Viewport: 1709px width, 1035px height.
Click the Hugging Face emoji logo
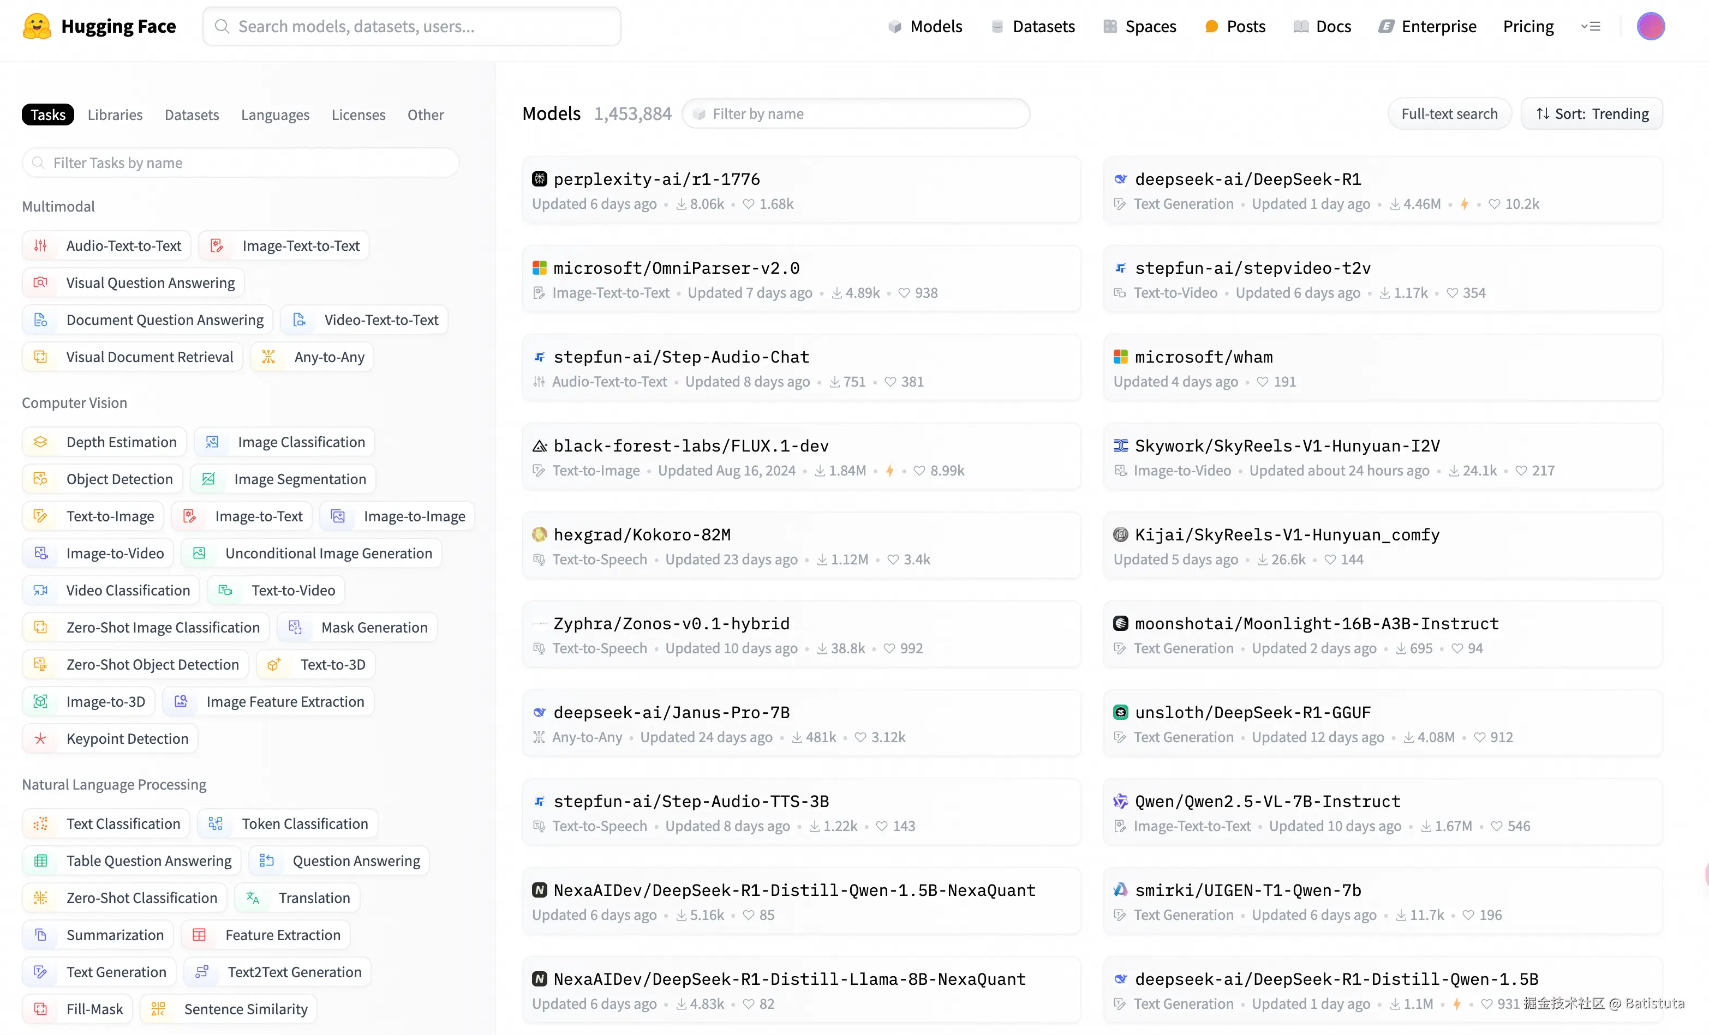coord(37,26)
